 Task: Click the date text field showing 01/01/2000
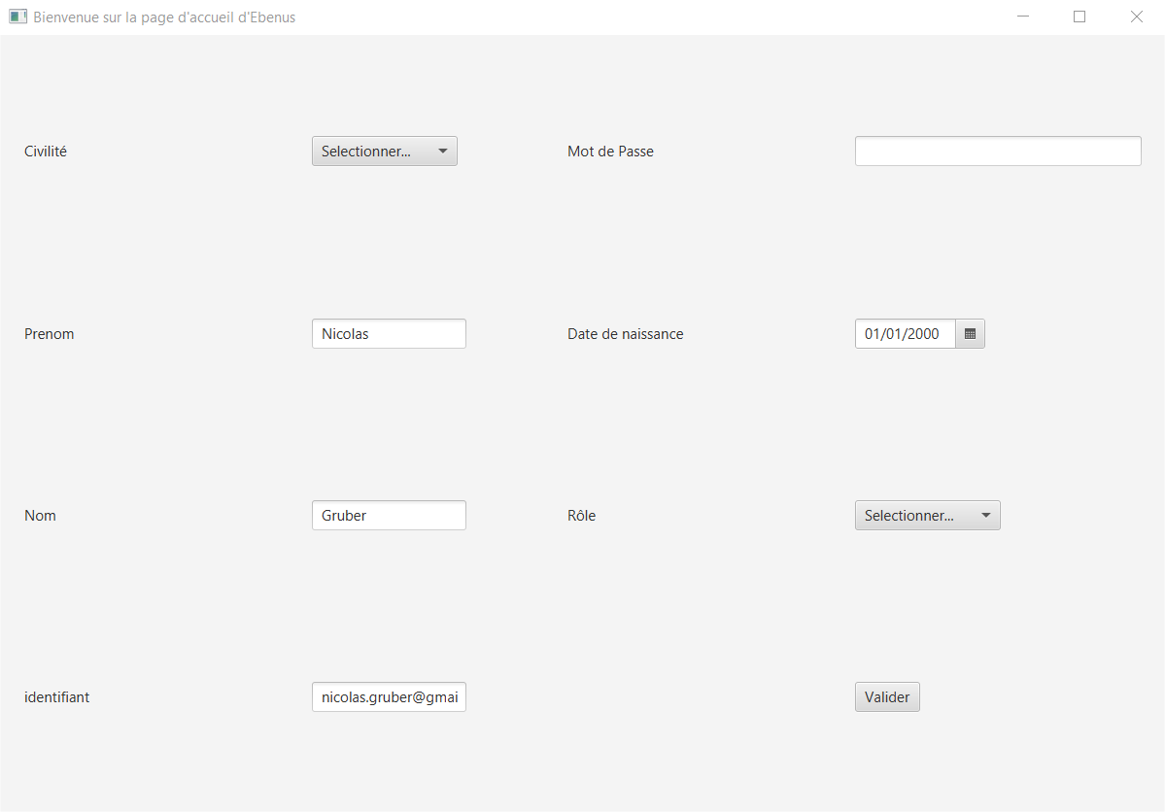905,334
